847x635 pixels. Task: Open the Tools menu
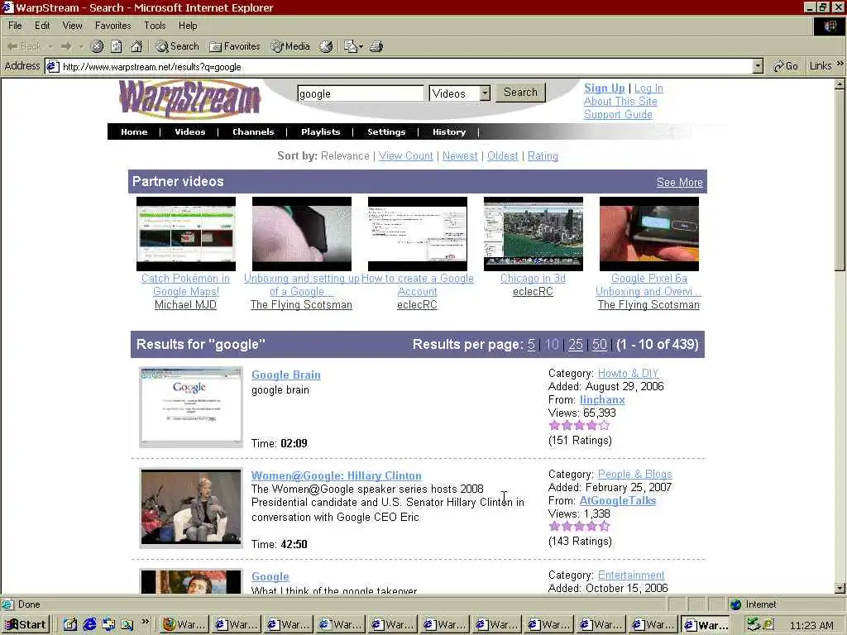click(x=155, y=26)
